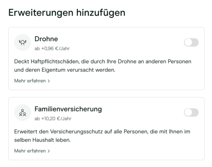
Task: Enable the Drohne extension toggle
Action: point(191,42)
